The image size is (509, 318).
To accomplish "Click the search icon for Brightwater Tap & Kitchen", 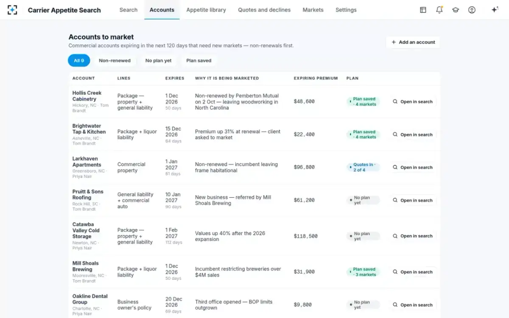I will (395, 134).
